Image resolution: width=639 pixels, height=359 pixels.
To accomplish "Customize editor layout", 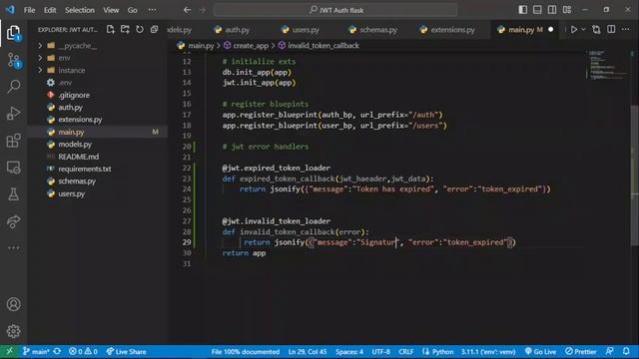I will pos(567,10).
